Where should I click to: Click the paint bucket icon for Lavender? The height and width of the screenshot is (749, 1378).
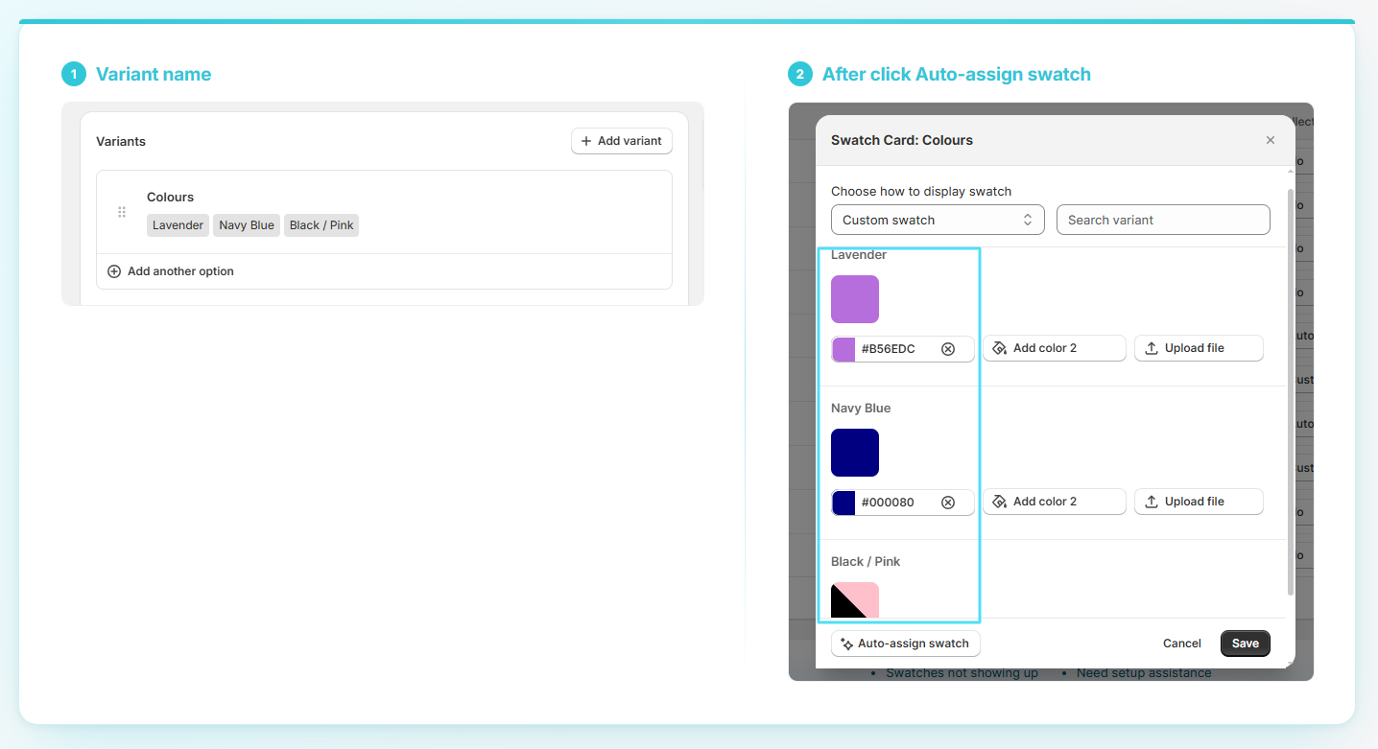click(999, 348)
